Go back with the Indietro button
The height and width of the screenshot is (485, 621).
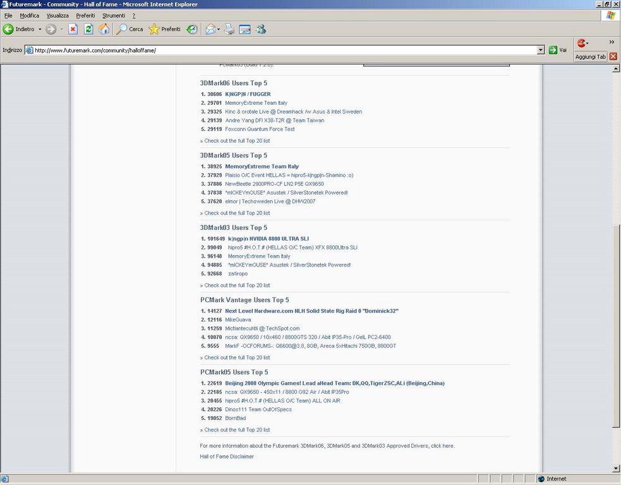pyautogui.click(x=18, y=29)
